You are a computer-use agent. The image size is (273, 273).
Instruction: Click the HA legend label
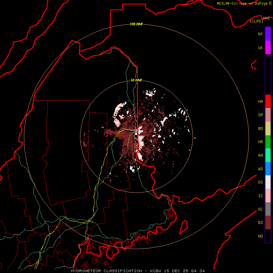260,102
